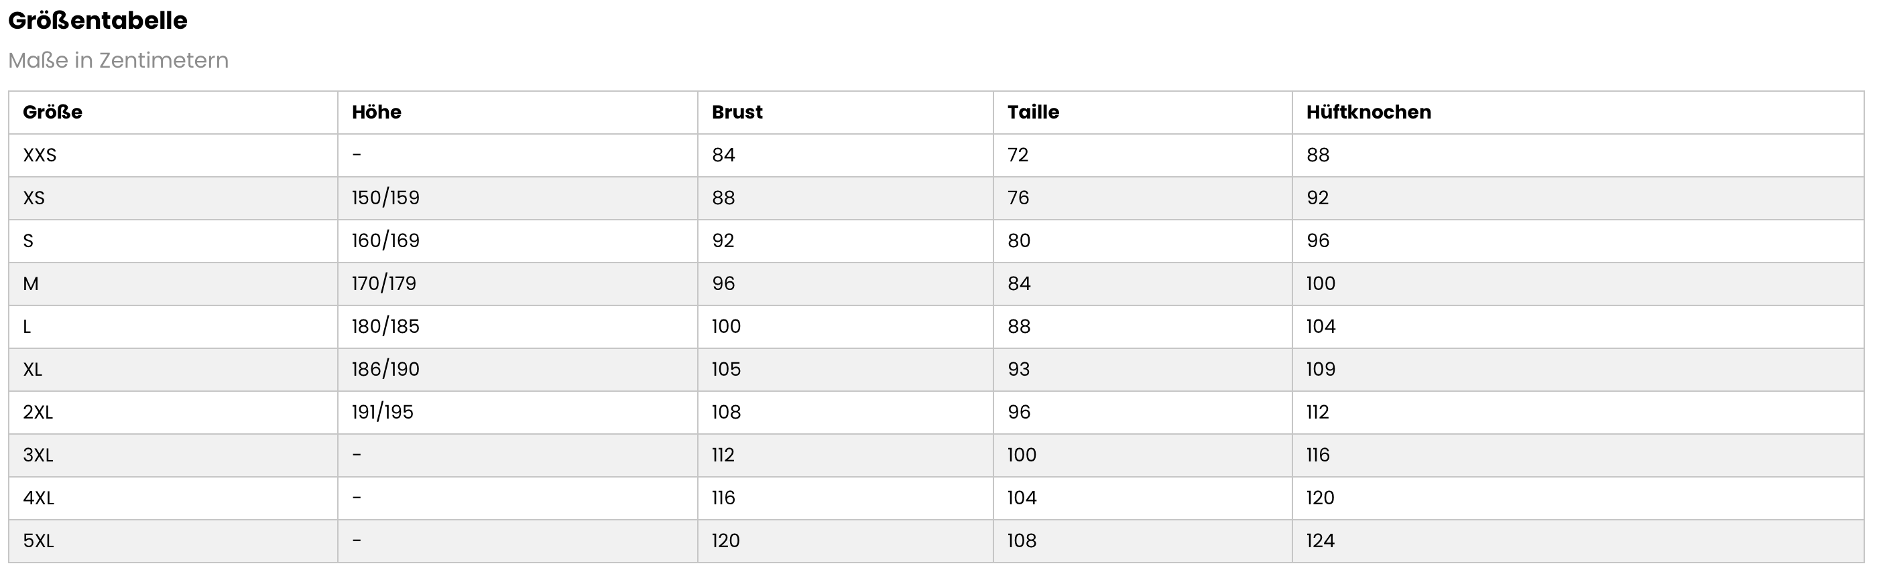Screen dimensions: 1881x580
Task: Click the Größentabelle heading
Action: 98,21
